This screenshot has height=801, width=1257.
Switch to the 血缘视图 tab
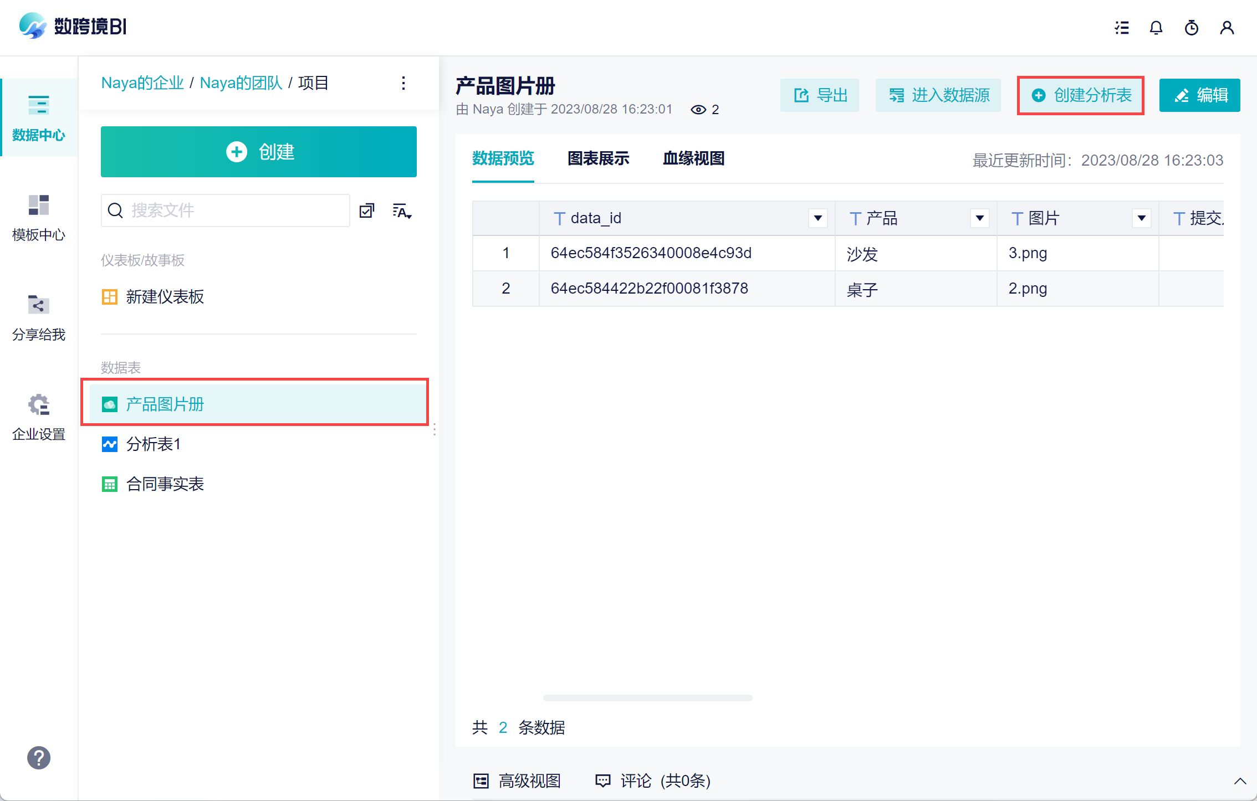point(693,159)
